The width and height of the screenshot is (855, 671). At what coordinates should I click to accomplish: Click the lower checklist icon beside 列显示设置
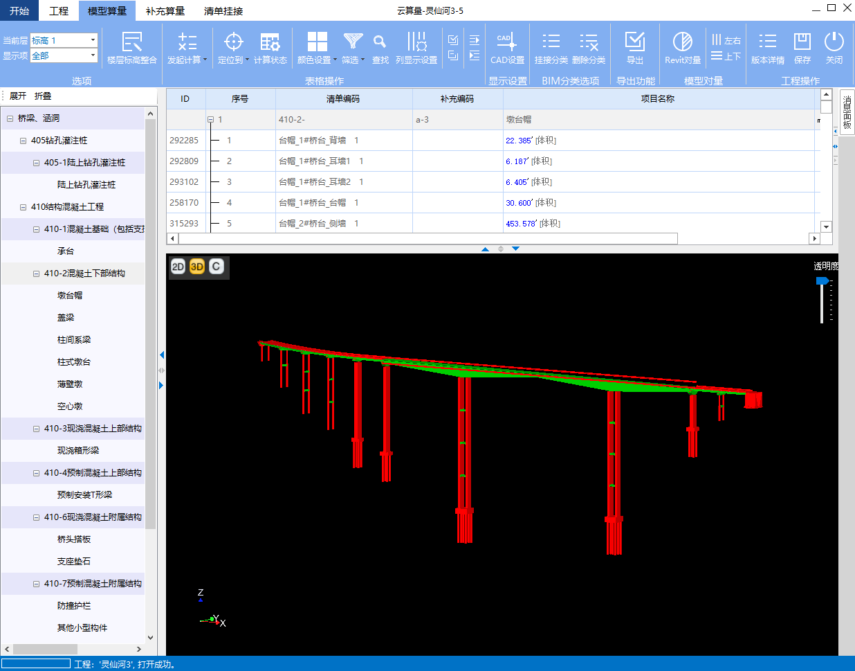(x=453, y=56)
